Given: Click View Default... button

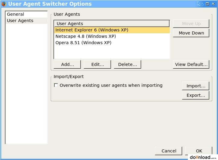Looking at the screenshot, I should [x=191, y=64].
